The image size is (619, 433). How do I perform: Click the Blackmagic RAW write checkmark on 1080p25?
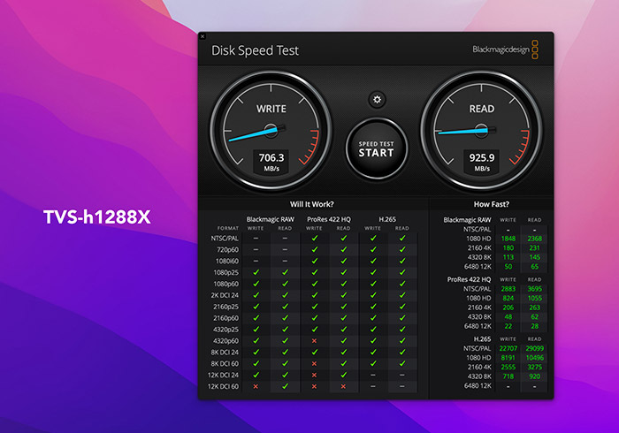tap(256, 272)
